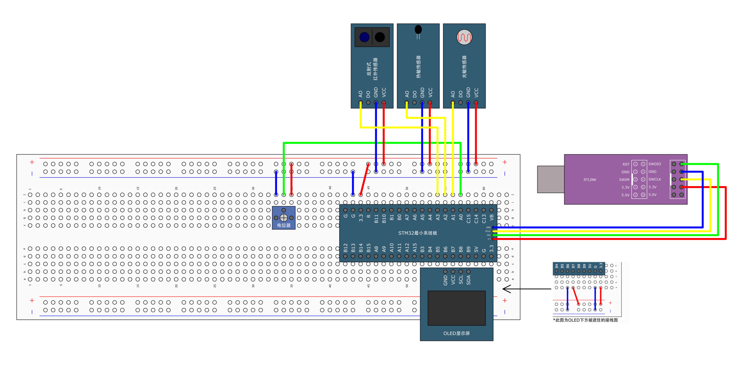Image resolution: width=750 pixels, height=378 pixels.
Task: Click the 热敏传感器 module label
Action: click(418, 67)
